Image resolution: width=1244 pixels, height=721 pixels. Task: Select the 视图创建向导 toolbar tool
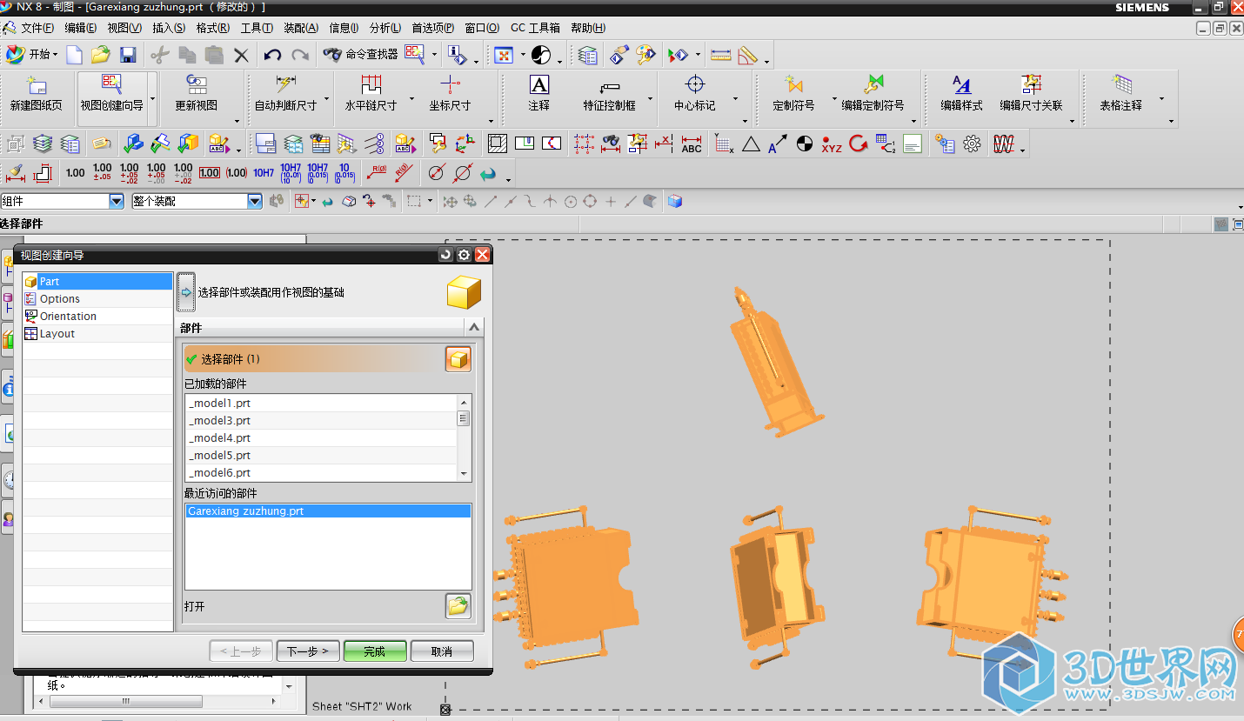(x=111, y=94)
